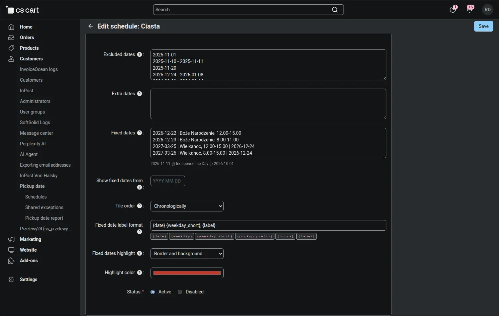Click the Save button

[x=483, y=26]
